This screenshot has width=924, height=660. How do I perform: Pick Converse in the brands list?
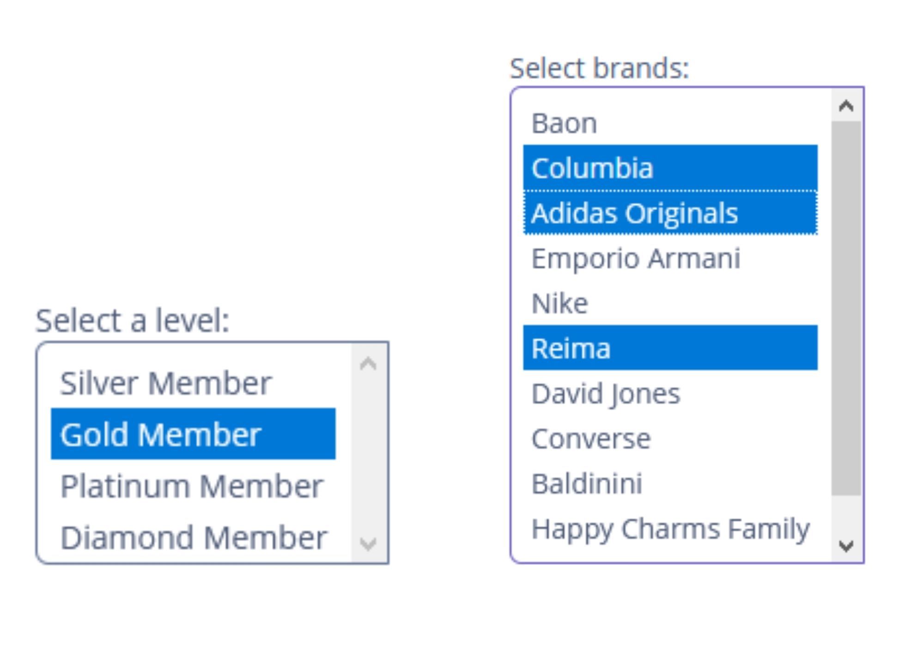[670, 438]
